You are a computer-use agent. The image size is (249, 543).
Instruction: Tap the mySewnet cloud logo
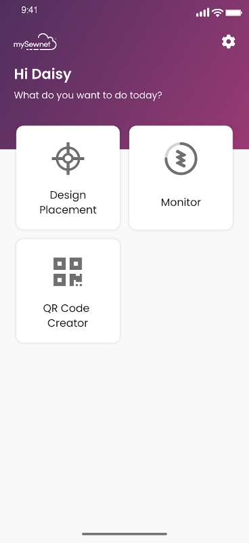coord(35,42)
